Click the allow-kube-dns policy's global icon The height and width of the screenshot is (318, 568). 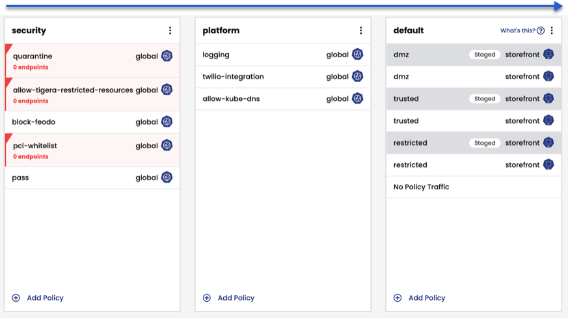[358, 99]
